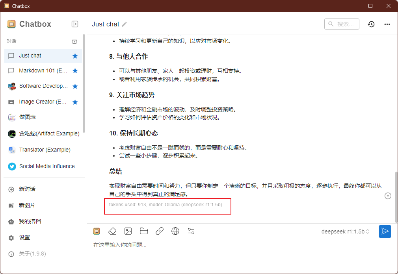Toggle star on Markdown 101 conversation
The height and width of the screenshot is (274, 398).
pos(75,71)
